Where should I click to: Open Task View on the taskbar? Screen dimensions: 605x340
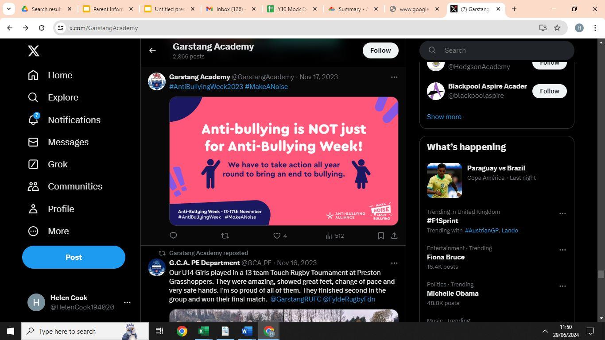(159, 331)
